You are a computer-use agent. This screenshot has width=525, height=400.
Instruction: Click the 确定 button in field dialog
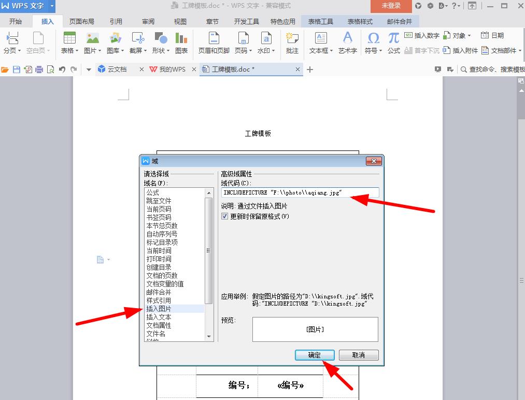click(x=315, y=355)
